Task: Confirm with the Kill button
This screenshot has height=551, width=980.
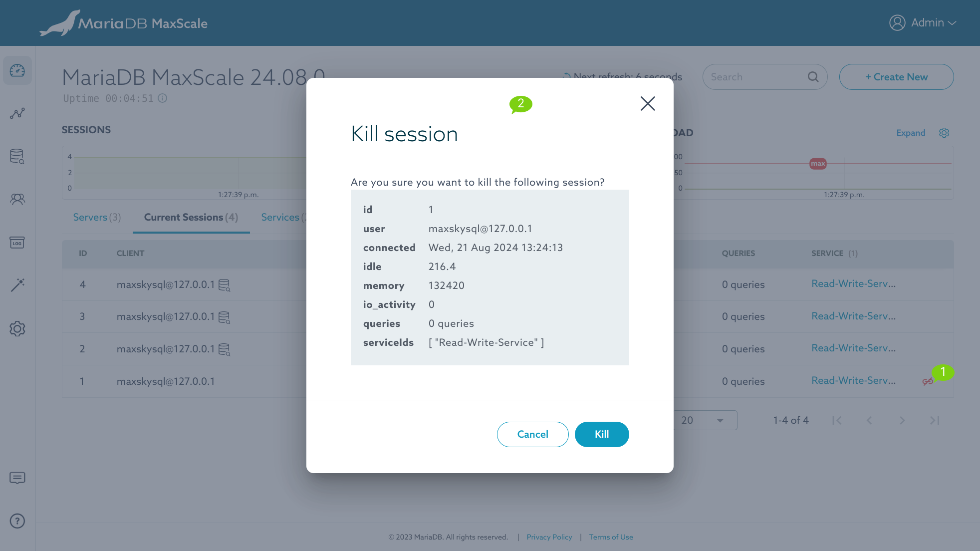Action: 601,434
